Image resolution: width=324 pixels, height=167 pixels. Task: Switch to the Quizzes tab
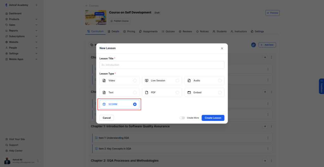[x=168, y=32]
